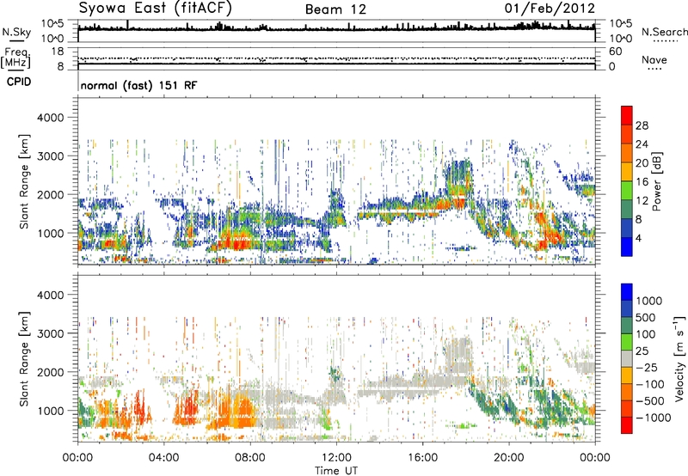The height and width of the screenshot is (476, 688).
Task: Click the "25" label on Velocity colorbar
Action: click(642, 351)
